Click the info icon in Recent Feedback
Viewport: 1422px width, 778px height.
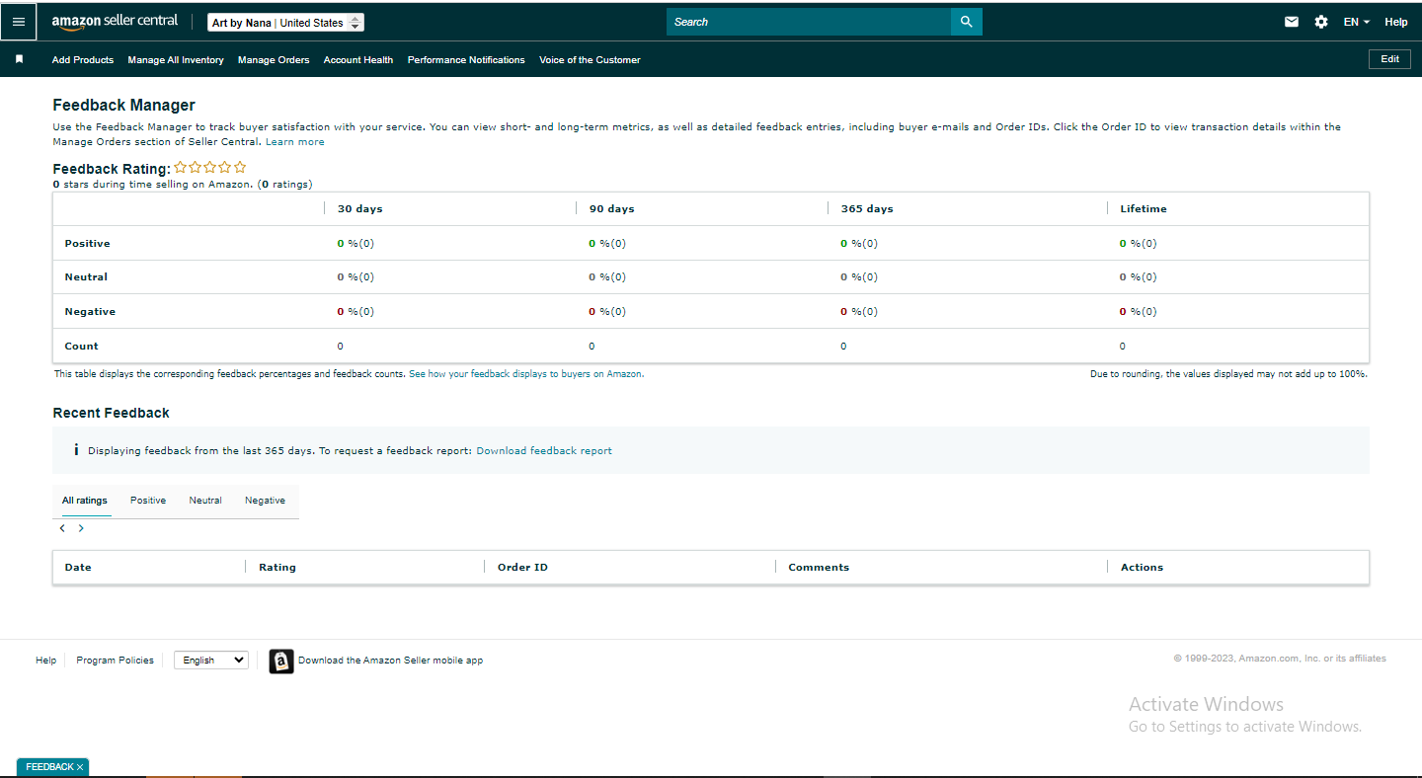pyautogui.click(x=76, y=450)
